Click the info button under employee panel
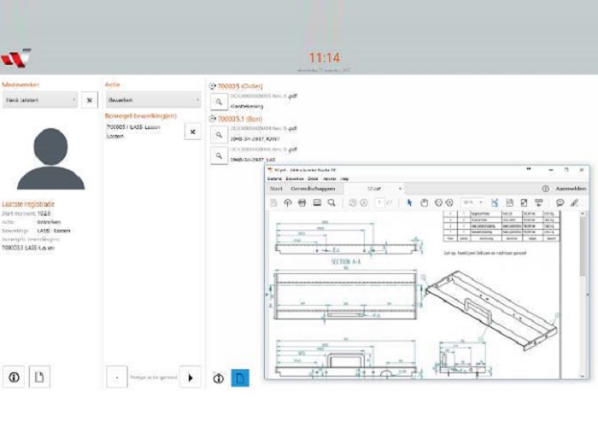 coord(15,376)
